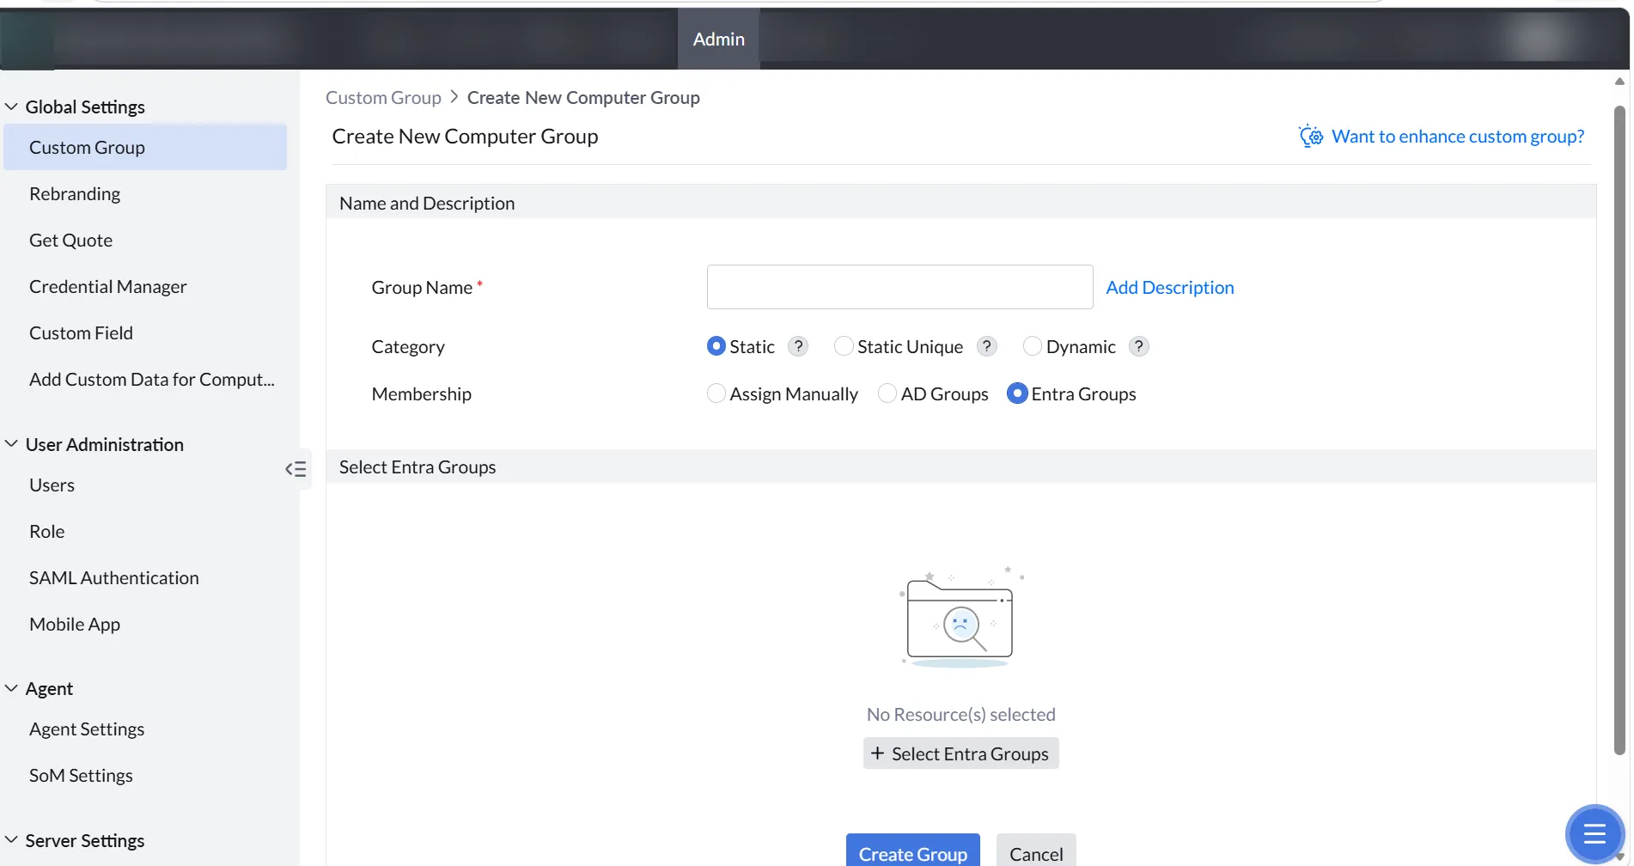
Task: Open Get Quote in sidebar
Action: tap(71, 240)
